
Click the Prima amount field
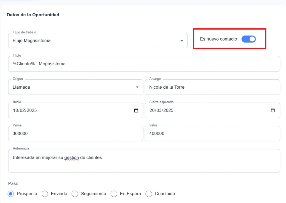pos(76,134)
